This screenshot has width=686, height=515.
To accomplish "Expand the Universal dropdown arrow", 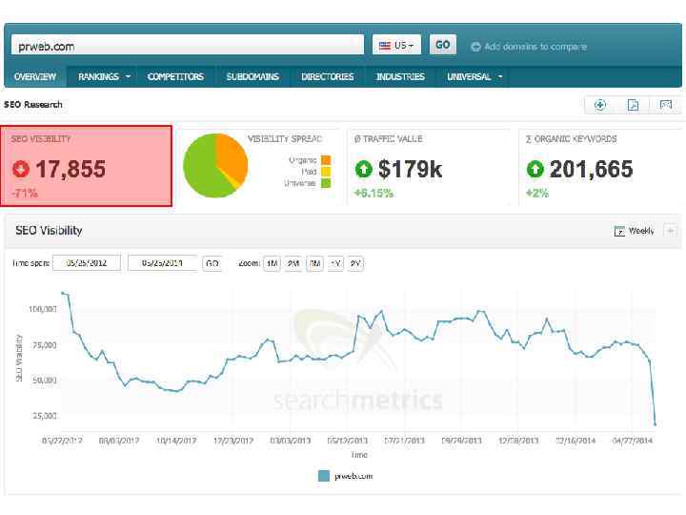I will 500,76.
